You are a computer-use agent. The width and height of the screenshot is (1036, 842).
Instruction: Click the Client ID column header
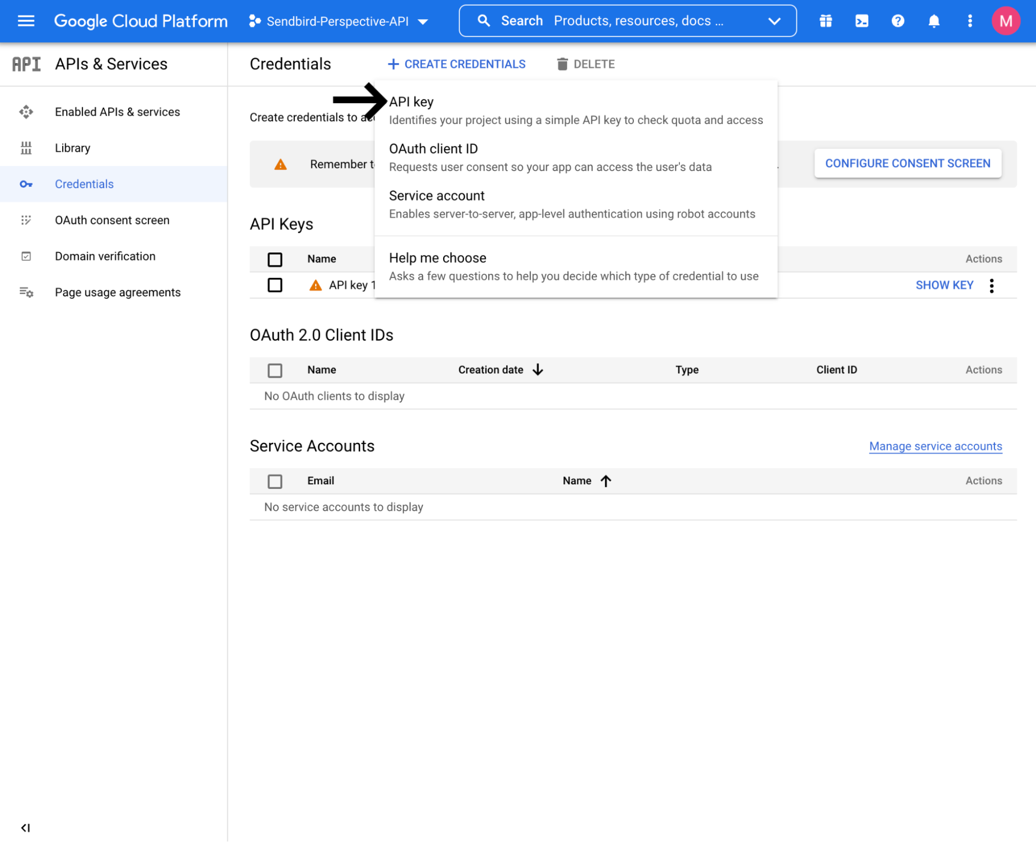pos(836,370)
